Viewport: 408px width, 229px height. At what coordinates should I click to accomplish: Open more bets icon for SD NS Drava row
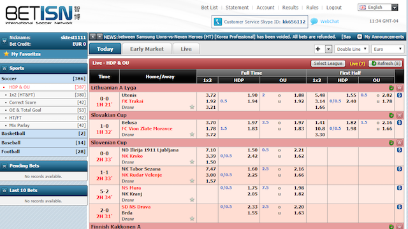click(400, 207)
